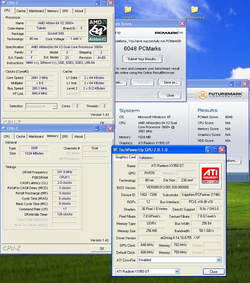Open About tab in upper CPU-Z window
This screenshot has width=250, height=283.
pyautogui.click(x=79, y=11)
